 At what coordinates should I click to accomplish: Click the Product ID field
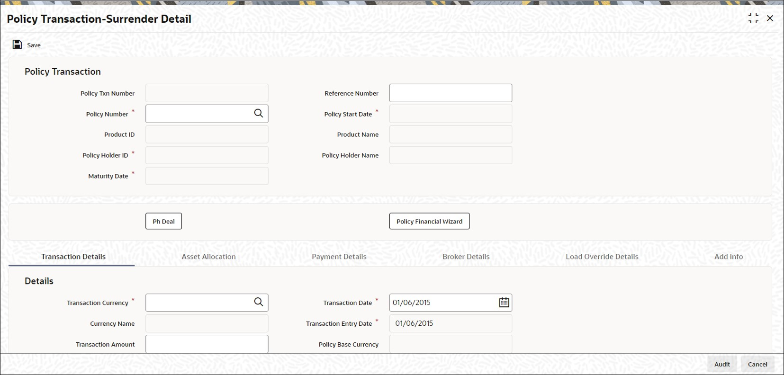pos(207,134)
